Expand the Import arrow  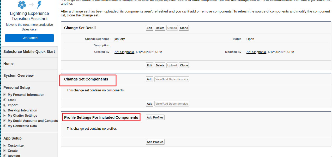(x=5, y=105)
